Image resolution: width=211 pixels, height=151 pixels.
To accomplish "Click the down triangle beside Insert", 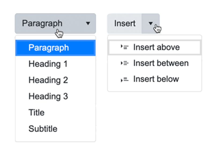I will point(150,24).
